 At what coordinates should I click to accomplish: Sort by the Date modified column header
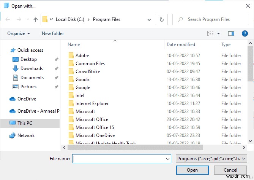[x=181, y=45]
